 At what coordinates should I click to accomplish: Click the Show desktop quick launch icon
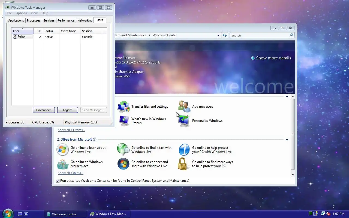(x=20, y=214)
